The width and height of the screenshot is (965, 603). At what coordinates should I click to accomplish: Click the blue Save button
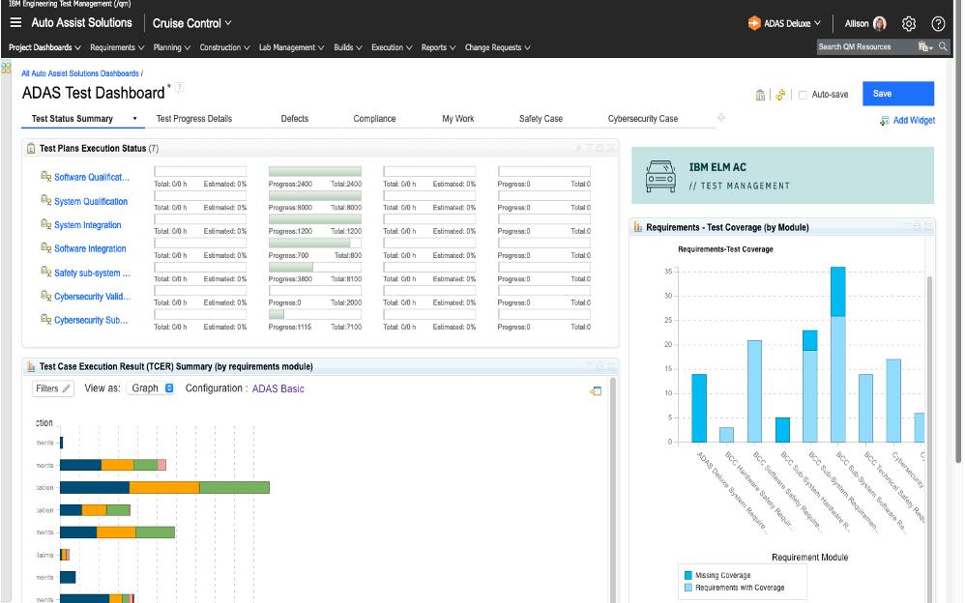pyautogui.click(x=898, y=94)
